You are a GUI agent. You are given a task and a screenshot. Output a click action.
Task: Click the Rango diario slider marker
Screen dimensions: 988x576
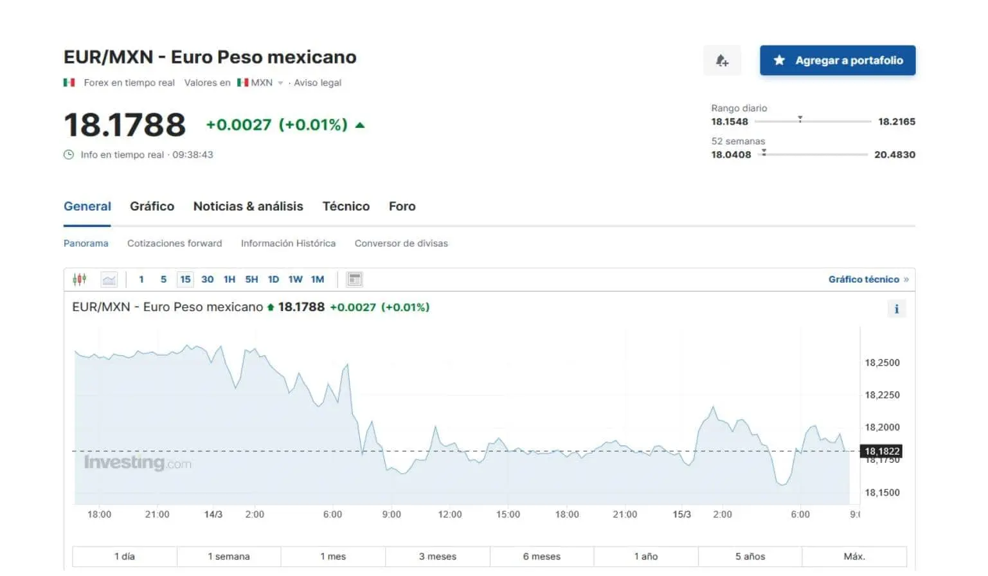point(800,120)
